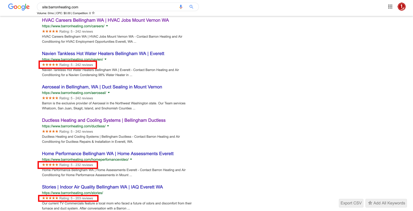
Task: Open the account profile avatar
Action: pos(402,7)
